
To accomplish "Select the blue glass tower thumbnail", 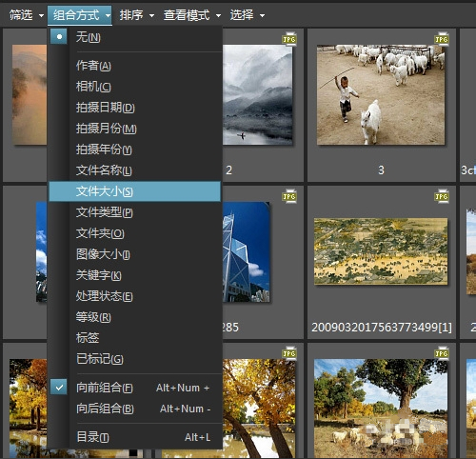I will tap(247, 251).
